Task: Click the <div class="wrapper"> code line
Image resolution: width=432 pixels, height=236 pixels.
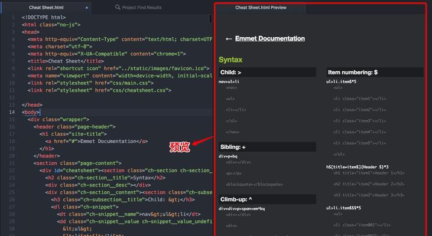Action: [x=59, y=119]
